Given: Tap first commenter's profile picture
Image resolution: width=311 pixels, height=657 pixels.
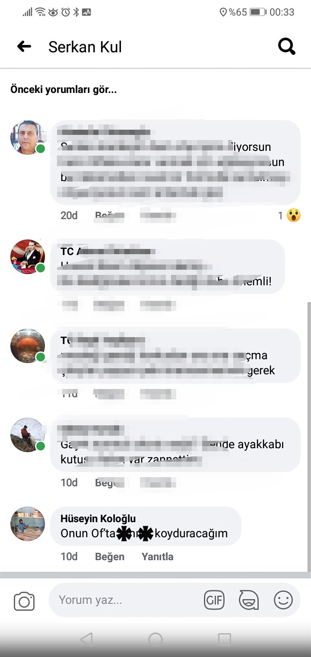Looking at the screenshot, I should click(x=28, y=137).
